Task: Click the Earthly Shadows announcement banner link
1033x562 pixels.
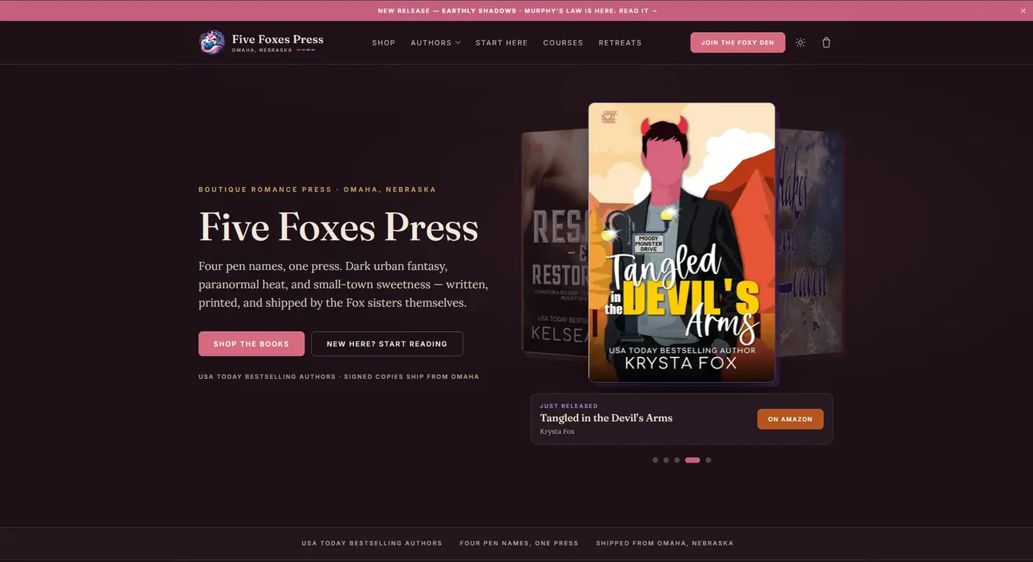Action: 517,11
